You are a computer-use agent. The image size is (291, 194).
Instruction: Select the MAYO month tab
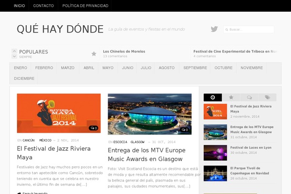pos(108,68)
